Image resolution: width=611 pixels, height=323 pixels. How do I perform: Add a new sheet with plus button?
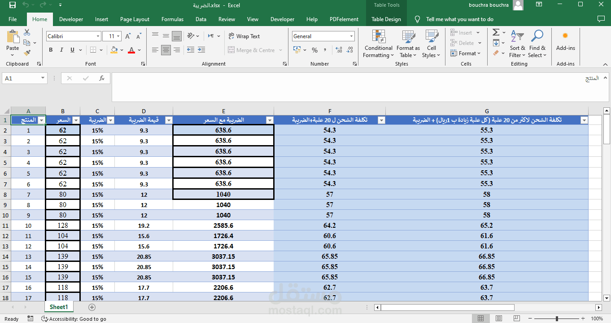92,307
